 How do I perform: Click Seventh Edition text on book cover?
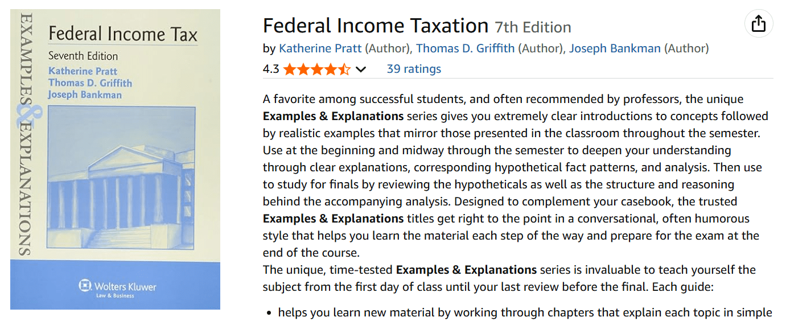tap(83, 56)
